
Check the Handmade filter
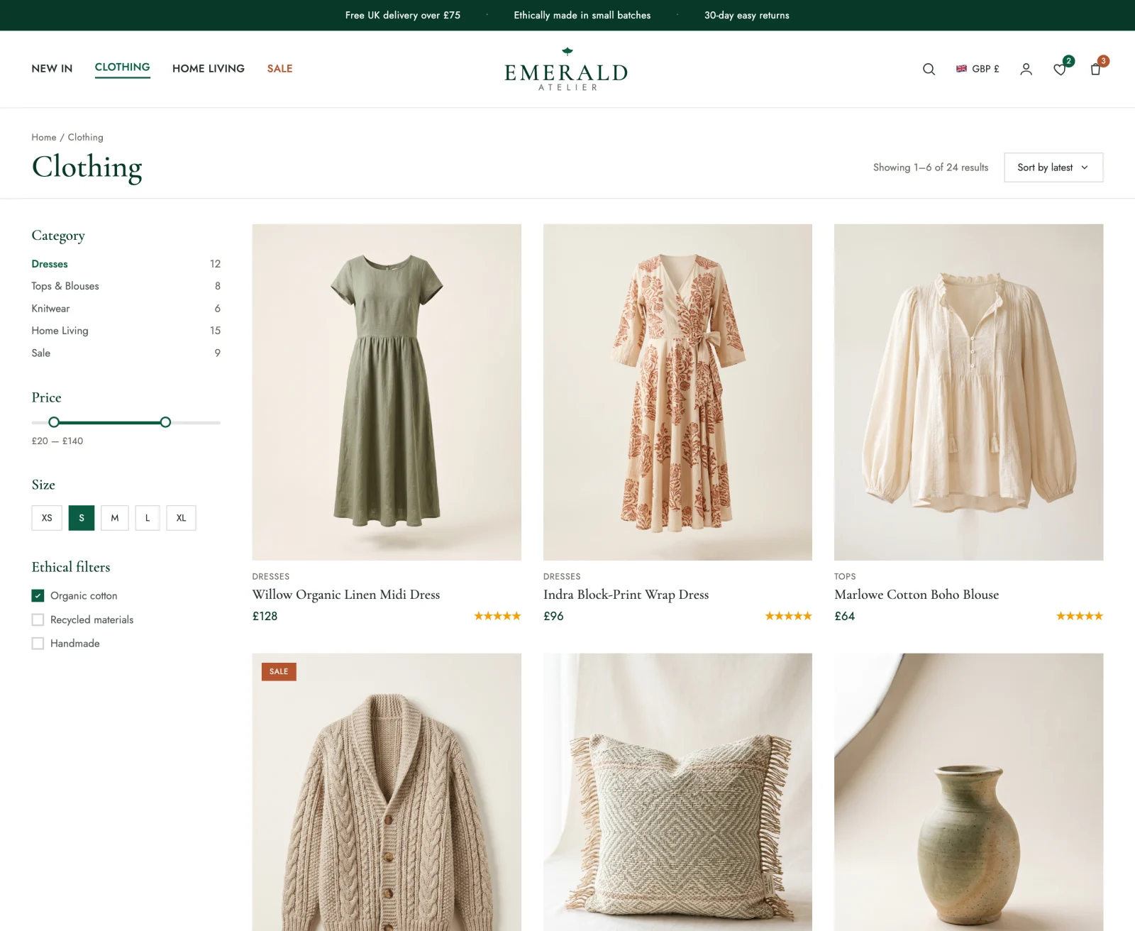point(38,644)
